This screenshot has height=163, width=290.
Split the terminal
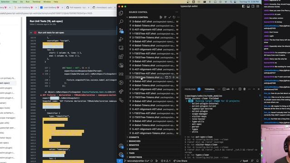(x=240, y=89)
